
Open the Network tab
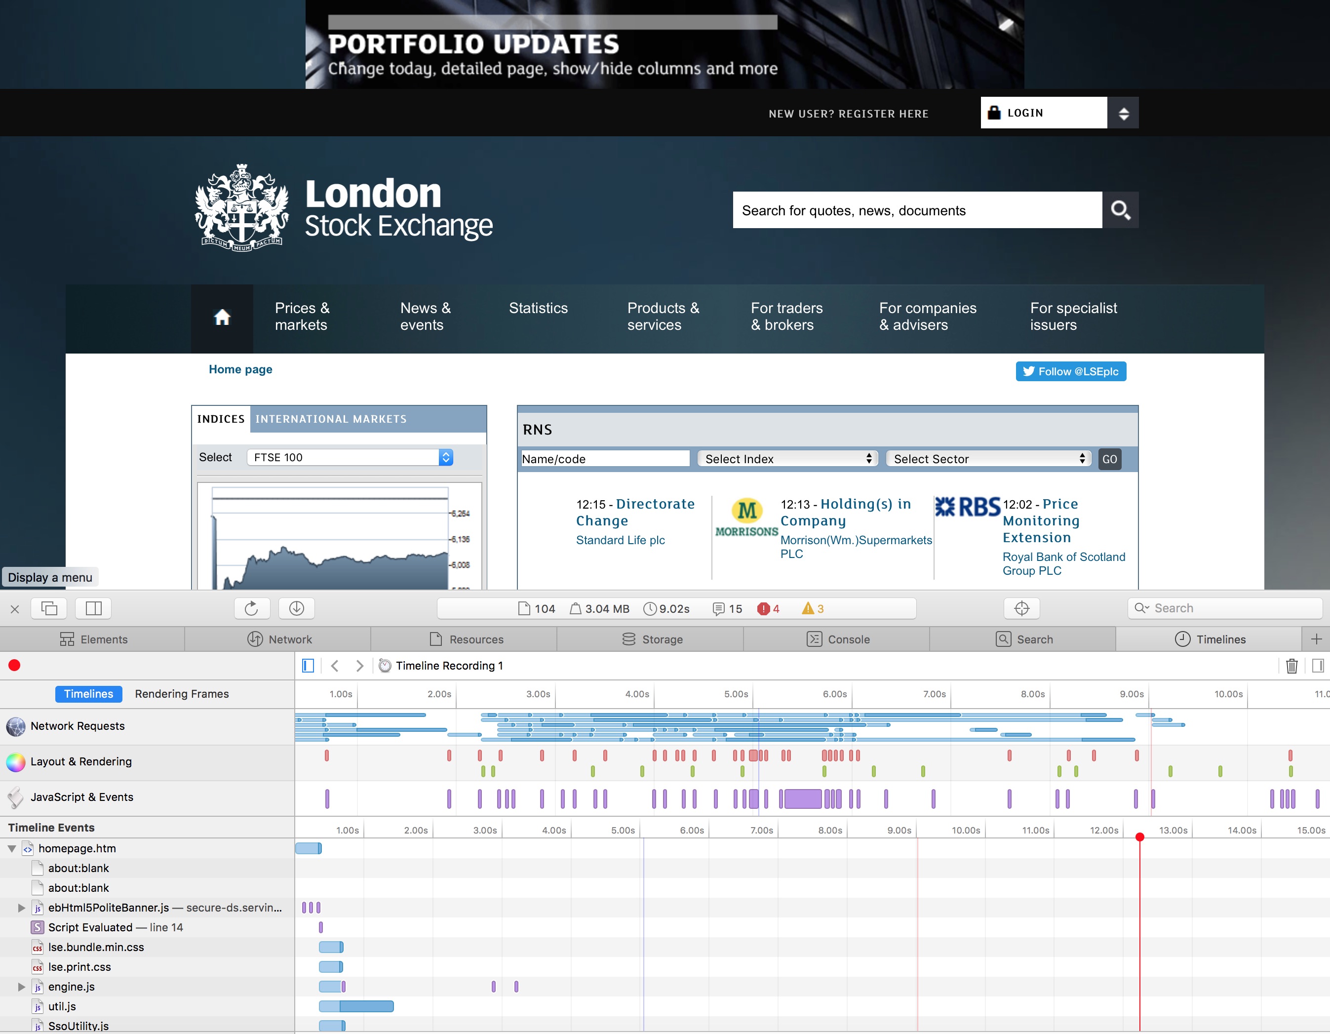pyautogui.click(x=278, y=639)
